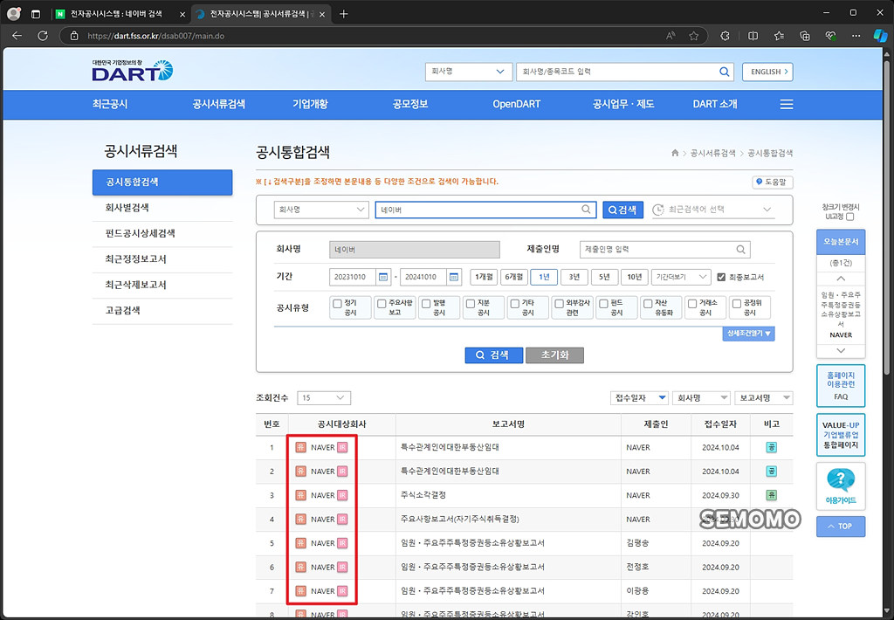Open browser extensions puzzle icon
The height and width of the screenshot is (620, 894).
pyautogui.click(x=725, y=36)
